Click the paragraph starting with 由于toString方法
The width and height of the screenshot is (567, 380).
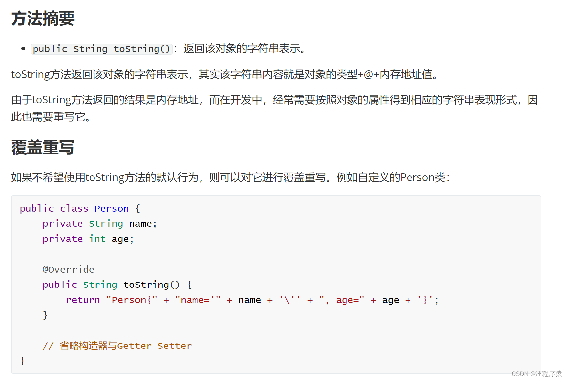(x=275, y=108)
